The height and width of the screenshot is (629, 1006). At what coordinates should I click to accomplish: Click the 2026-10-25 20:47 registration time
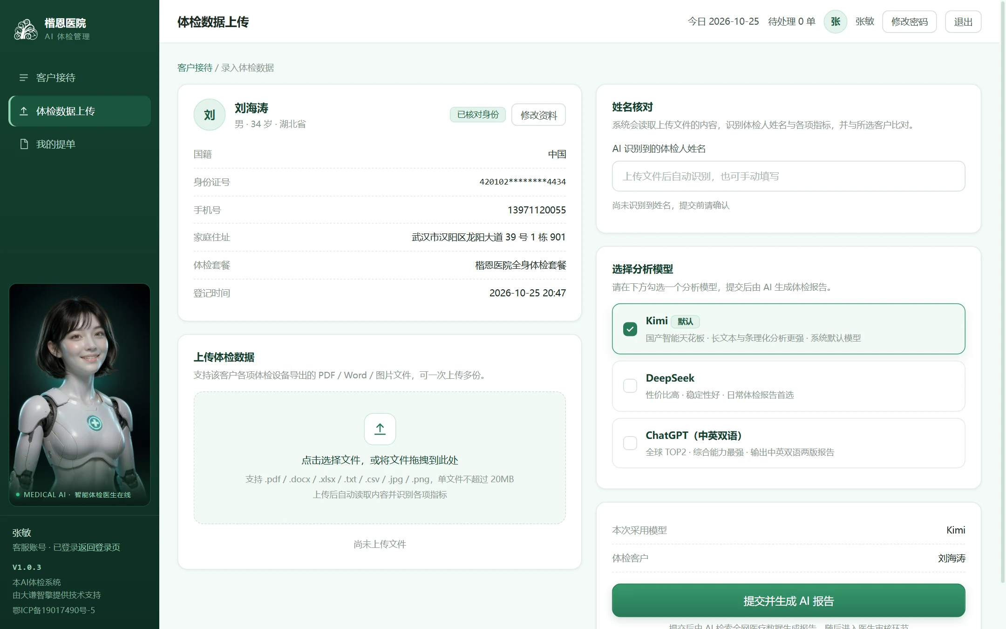coord(528,293)
